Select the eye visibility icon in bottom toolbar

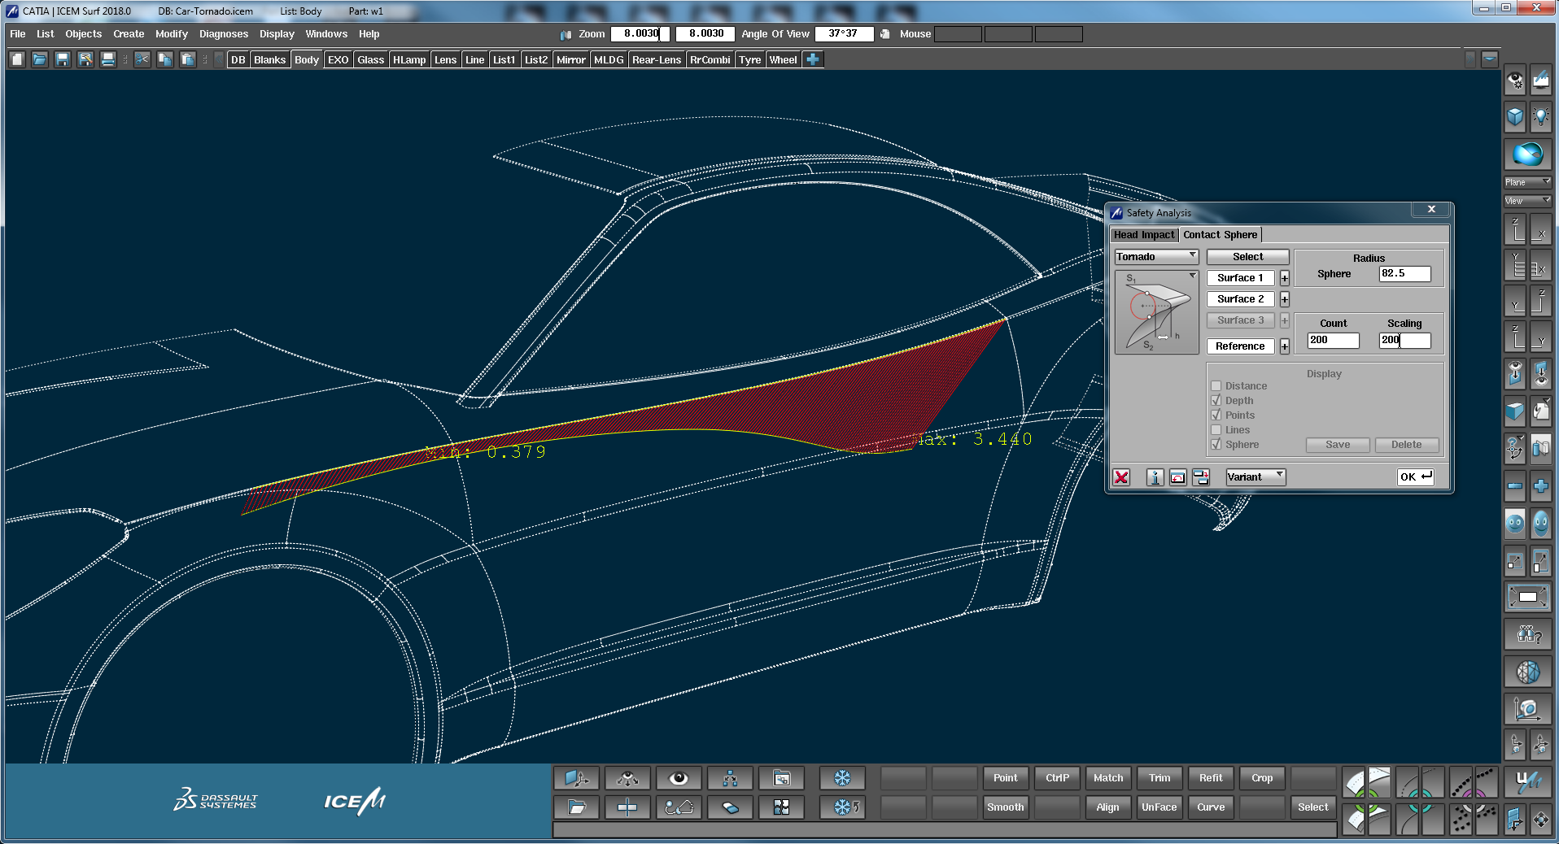[x=678, y=778]
